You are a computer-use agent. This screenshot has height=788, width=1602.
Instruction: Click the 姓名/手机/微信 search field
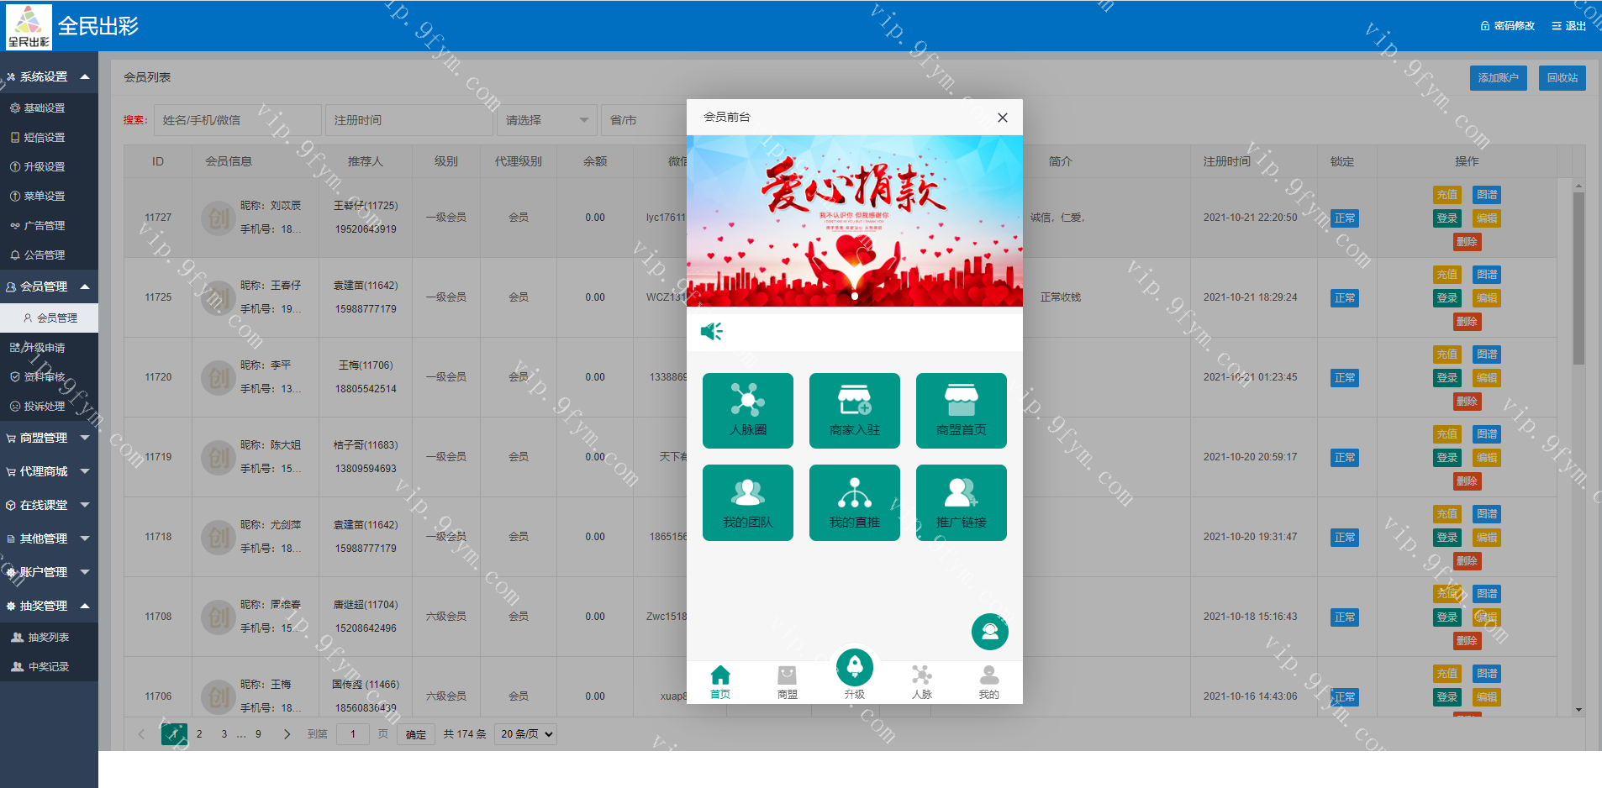(237, 119)
